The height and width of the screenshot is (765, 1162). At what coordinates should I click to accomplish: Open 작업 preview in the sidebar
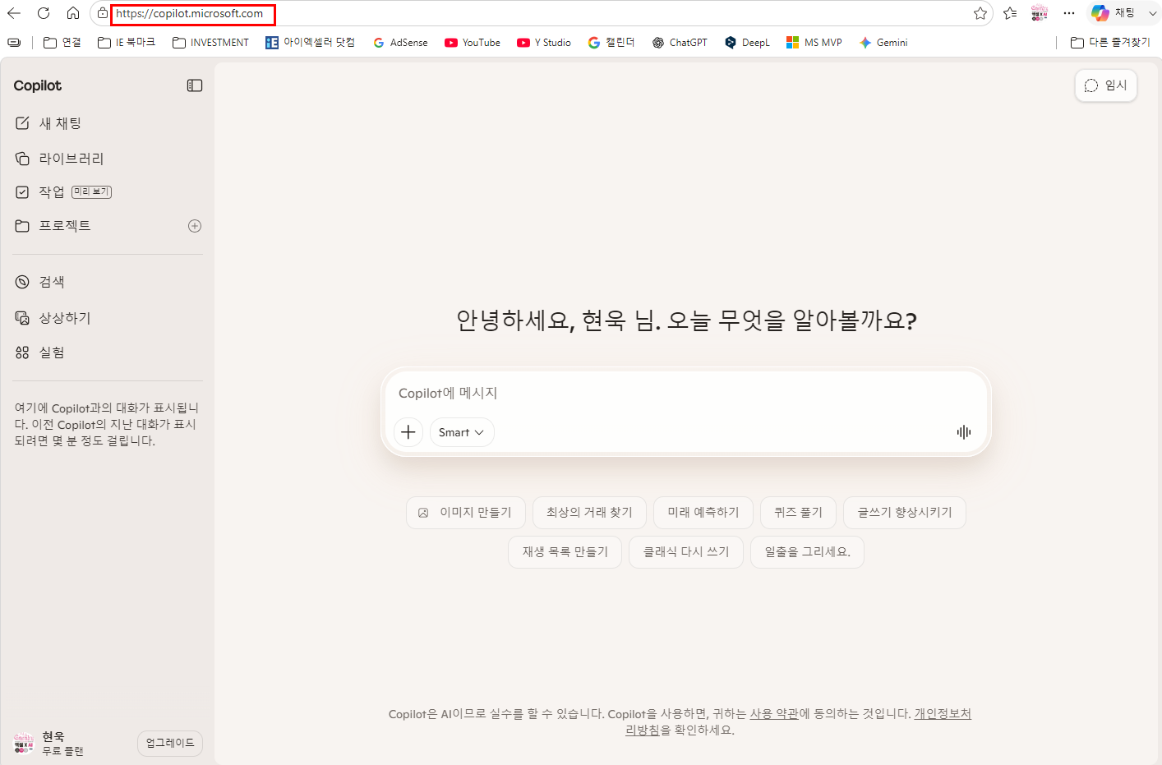click(108, 191)
